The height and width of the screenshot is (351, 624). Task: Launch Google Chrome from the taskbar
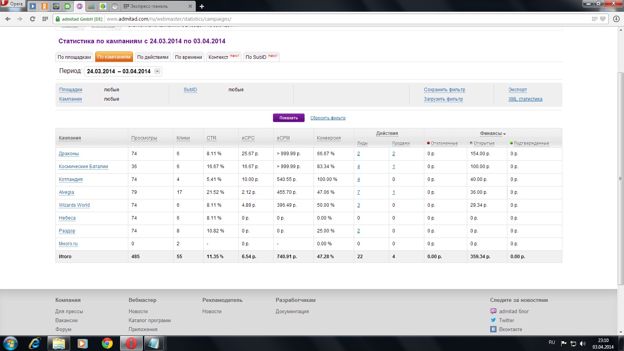click(107, 343)
